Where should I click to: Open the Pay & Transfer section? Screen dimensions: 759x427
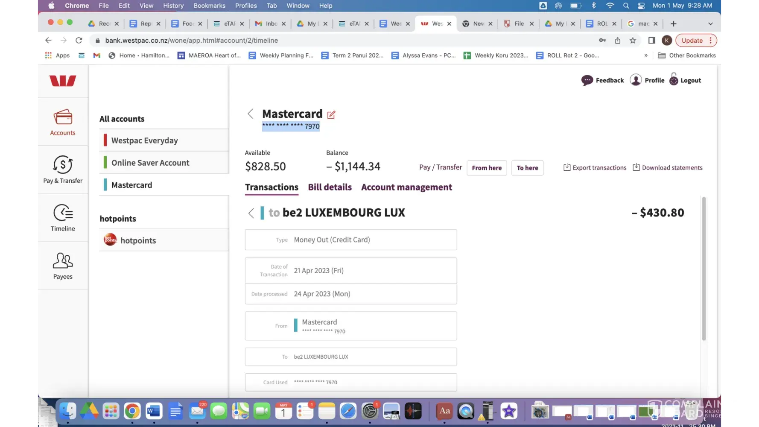pyautogui.click(x=63, y=170)
